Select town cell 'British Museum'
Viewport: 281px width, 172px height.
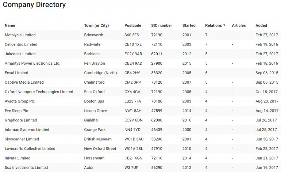98,139
